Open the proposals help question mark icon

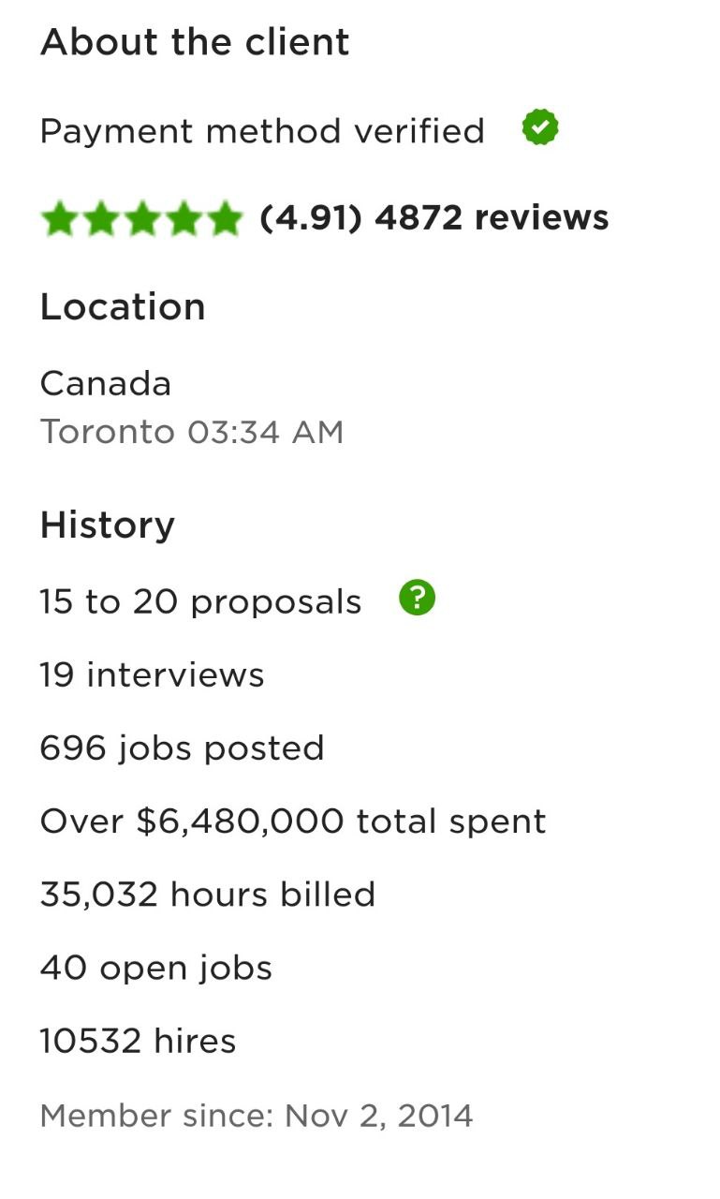[x=417, y=598]
